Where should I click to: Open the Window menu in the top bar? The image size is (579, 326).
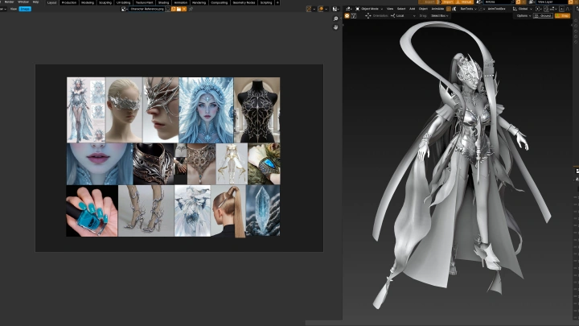click(23, 2)
